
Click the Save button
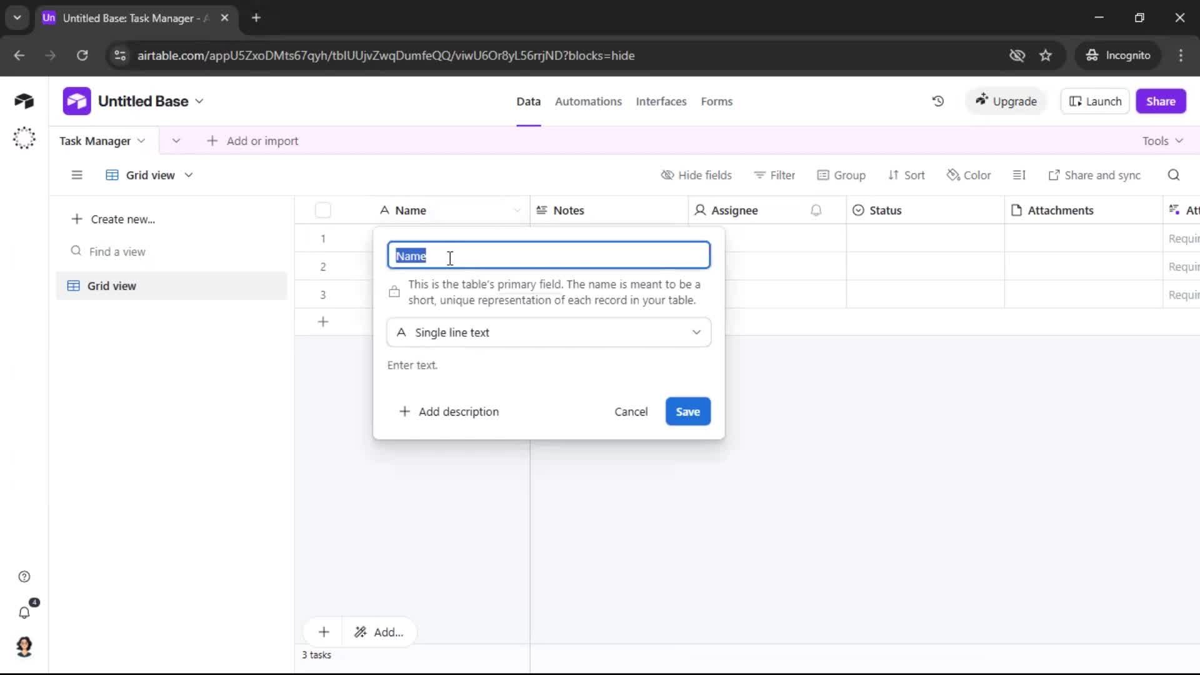(687, 411)
